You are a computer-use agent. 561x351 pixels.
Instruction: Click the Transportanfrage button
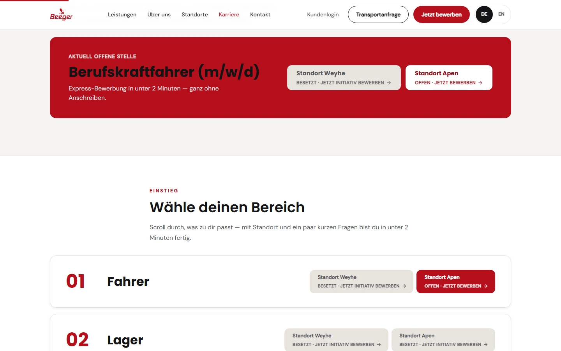pyautogui.click(x=378, y=14)
